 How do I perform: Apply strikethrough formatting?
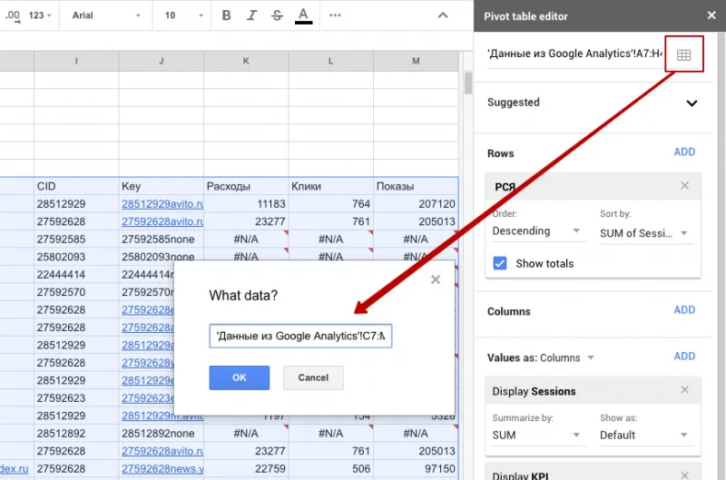277,15
